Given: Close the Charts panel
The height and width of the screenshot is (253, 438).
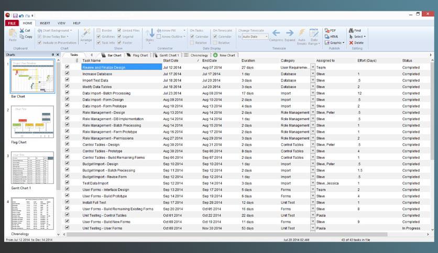Looking at the screenshot, I should pyautogui.click(x=58, y=54).
